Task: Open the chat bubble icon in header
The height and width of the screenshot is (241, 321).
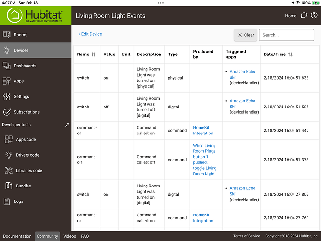Action: click(x=304, y=15)
